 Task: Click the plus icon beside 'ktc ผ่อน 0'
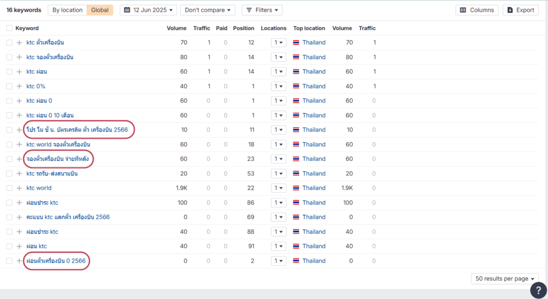point(19,101)
